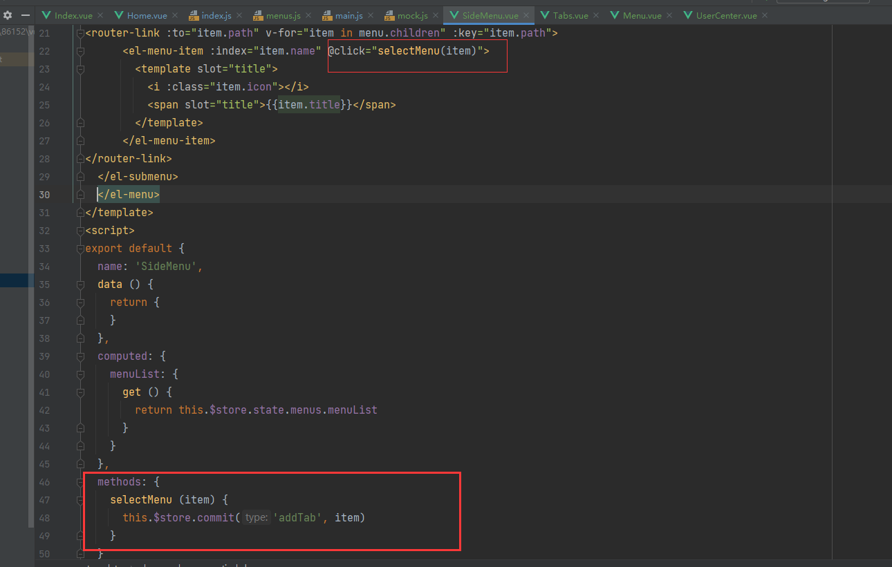892x567 pixels.
Task: Close the main.js tab
Action: (371, 15)
